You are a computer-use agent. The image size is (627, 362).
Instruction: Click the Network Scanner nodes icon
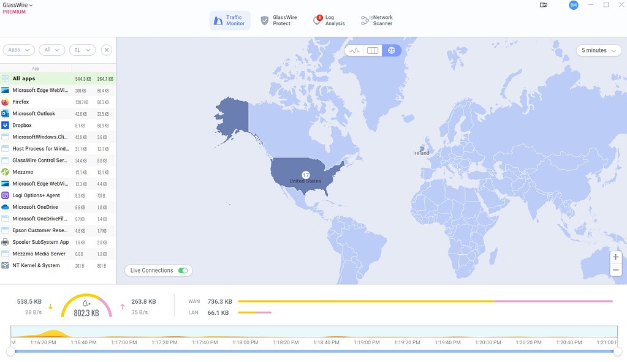pyautogui.click(x=365, y=20)
